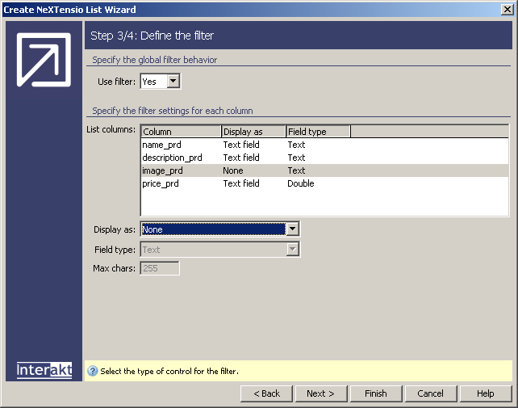Click the Max chars input field
The width and height of the screenshot is (518, 408).
point(160,268)
